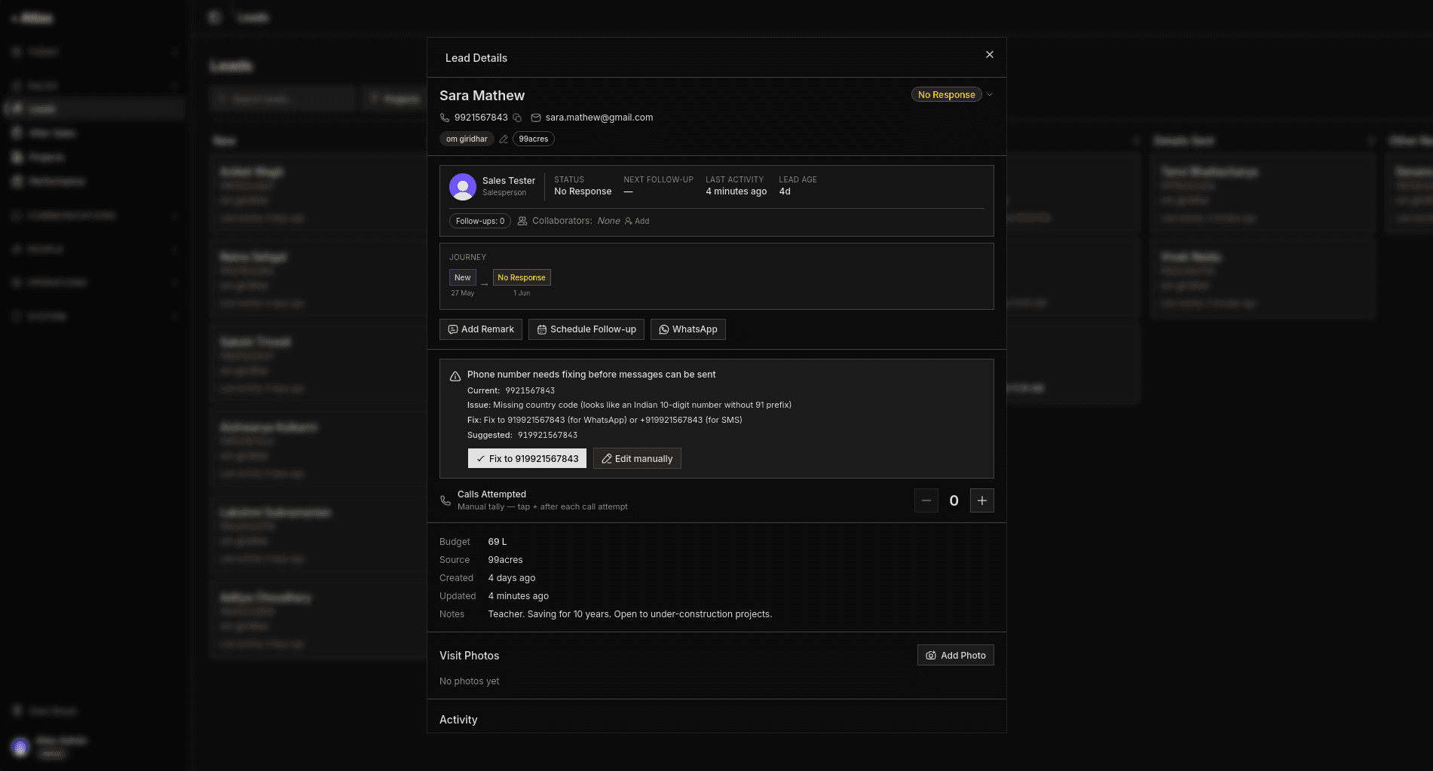
Task: Click the Budget value 69 L
Action: [x=498, y=542]
